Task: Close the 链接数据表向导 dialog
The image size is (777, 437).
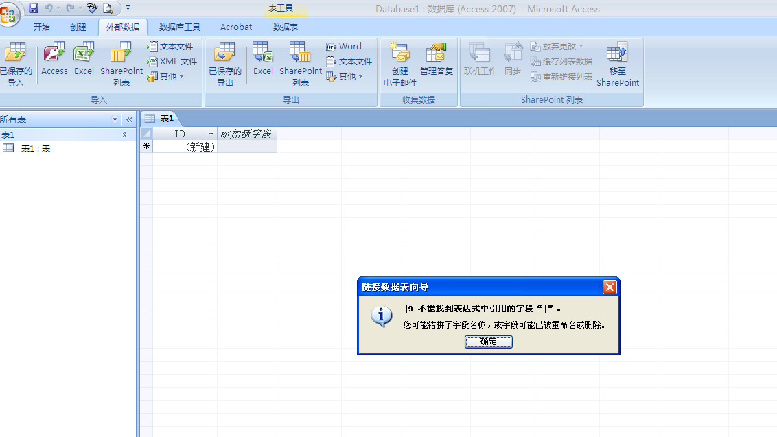Action: point(610,287)
